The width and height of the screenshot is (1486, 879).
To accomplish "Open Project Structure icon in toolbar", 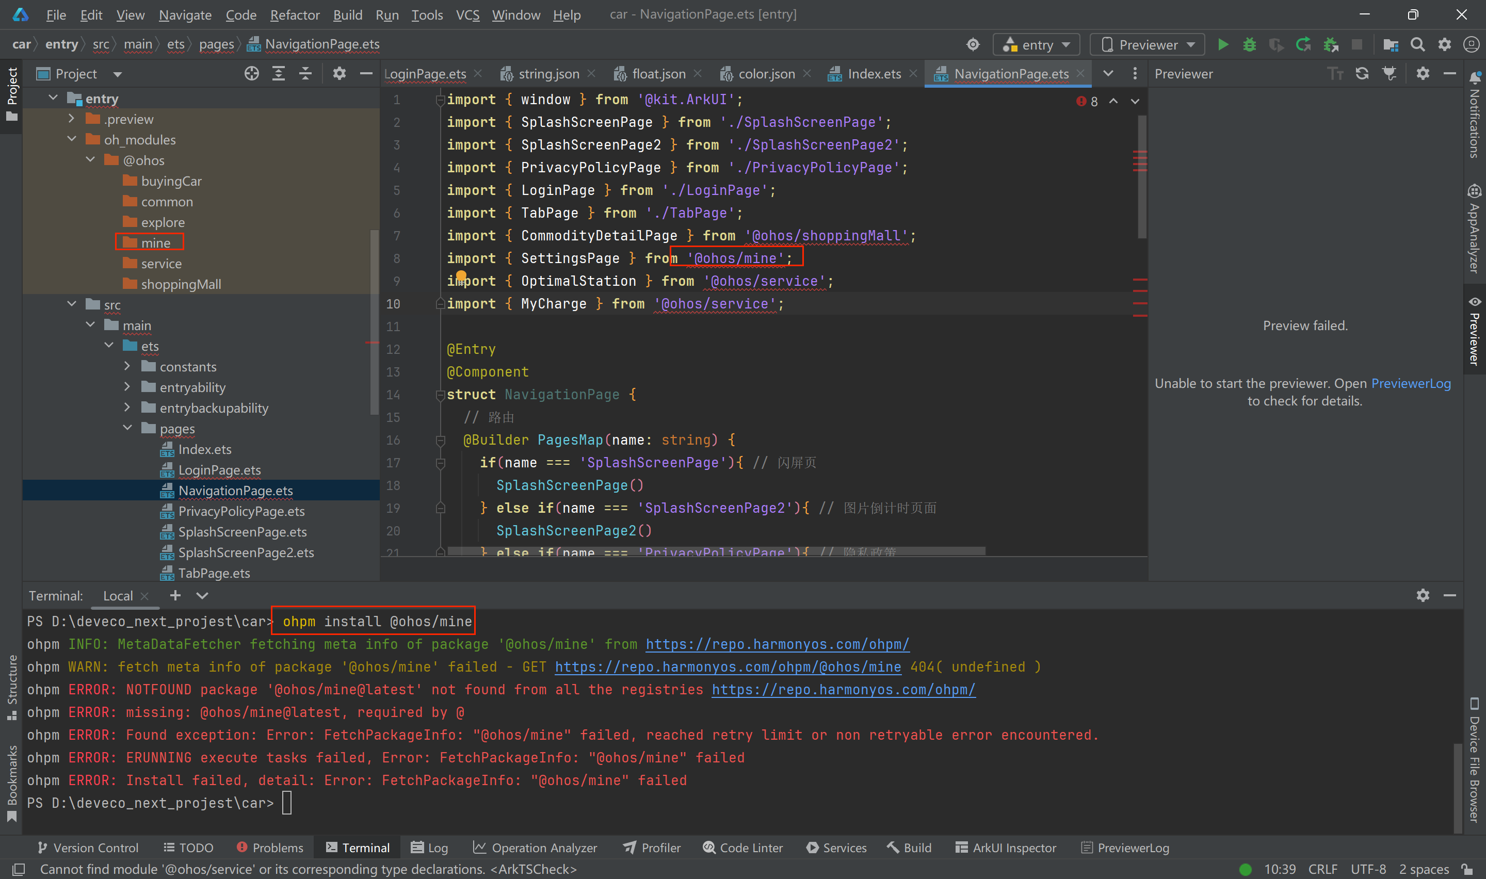I will pos(1391,44).
